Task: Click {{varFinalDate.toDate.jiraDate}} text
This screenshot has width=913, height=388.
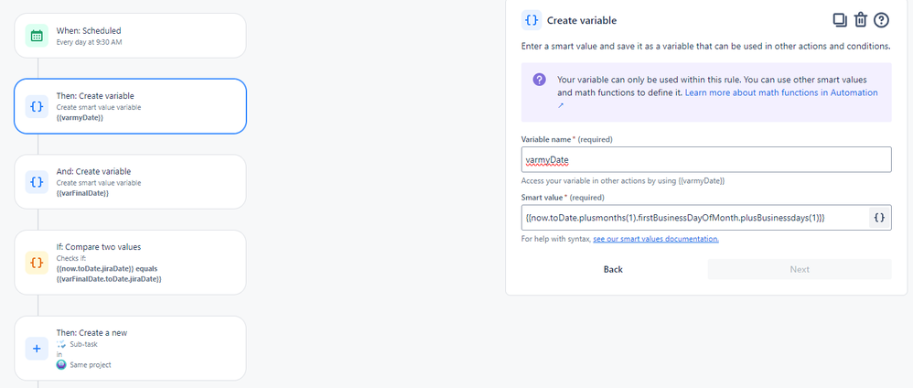Action: [x=109, y=279]
